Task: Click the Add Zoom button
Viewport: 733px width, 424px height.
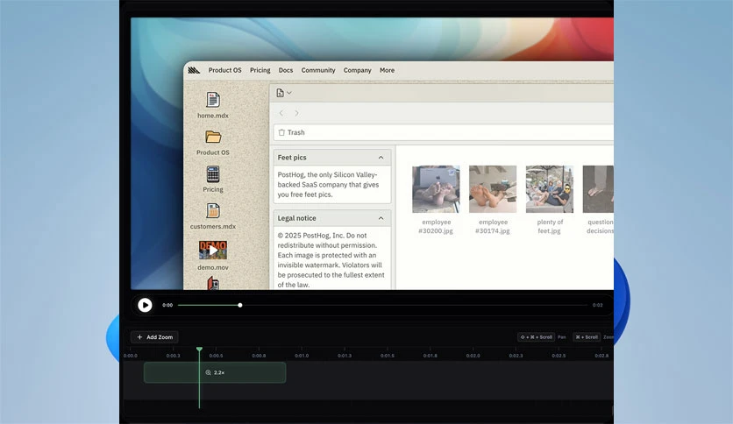Action: (154, 337)
